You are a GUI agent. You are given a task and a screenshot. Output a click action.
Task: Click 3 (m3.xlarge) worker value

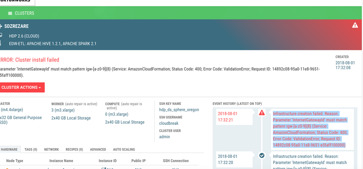[63, 110]
